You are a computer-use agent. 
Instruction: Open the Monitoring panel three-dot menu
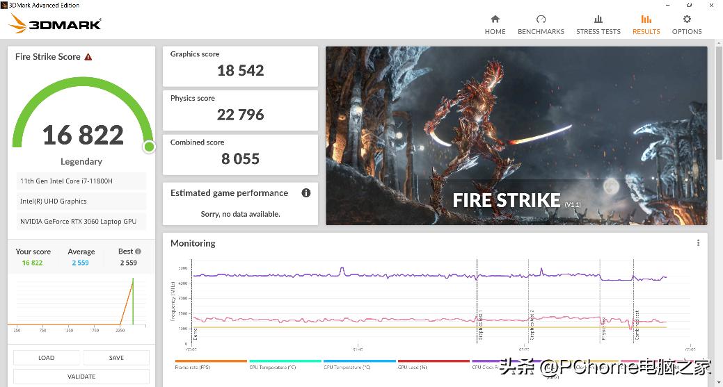[x=698, y=243]
